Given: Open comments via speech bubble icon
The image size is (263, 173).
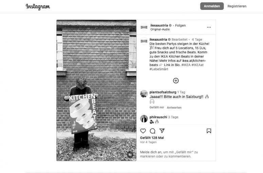Looking at the screenshot, I should pyautogui.click(x=152, y=131).
